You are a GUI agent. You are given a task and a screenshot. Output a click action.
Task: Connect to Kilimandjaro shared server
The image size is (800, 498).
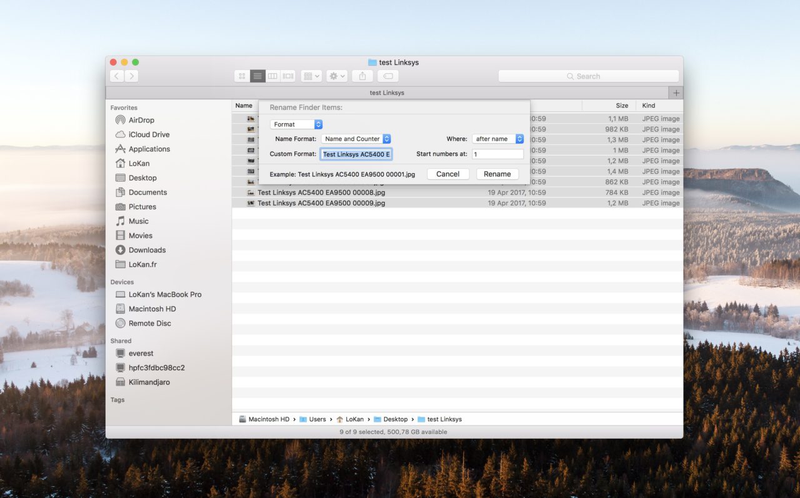coord(149,382)
